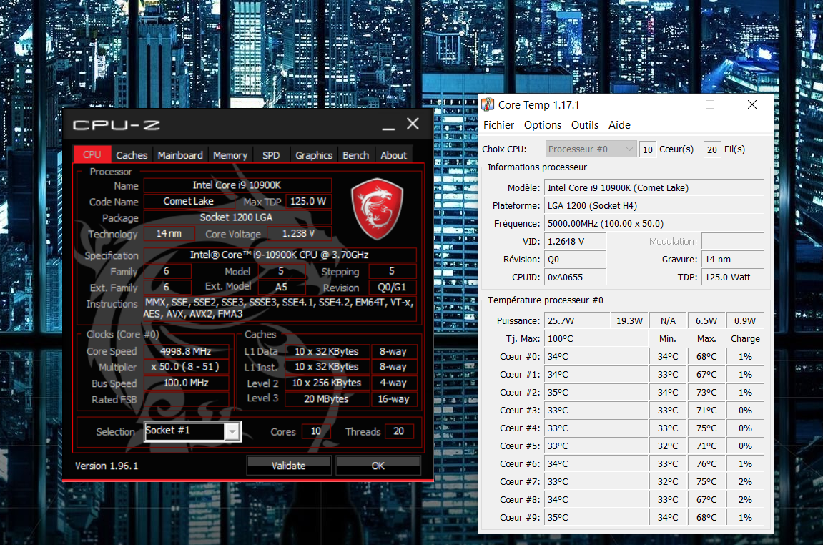Close the Core Temp window
The height and width of the screenshot is (545, 823).
click(x=752, y=104)
